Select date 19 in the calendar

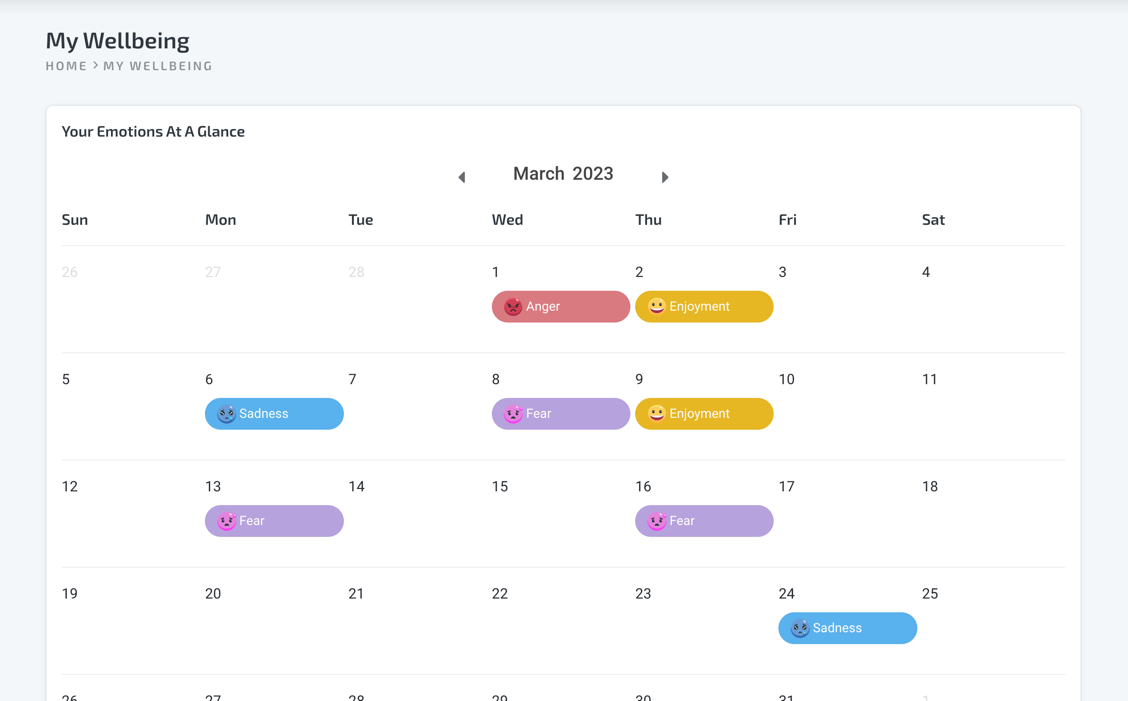70,594
